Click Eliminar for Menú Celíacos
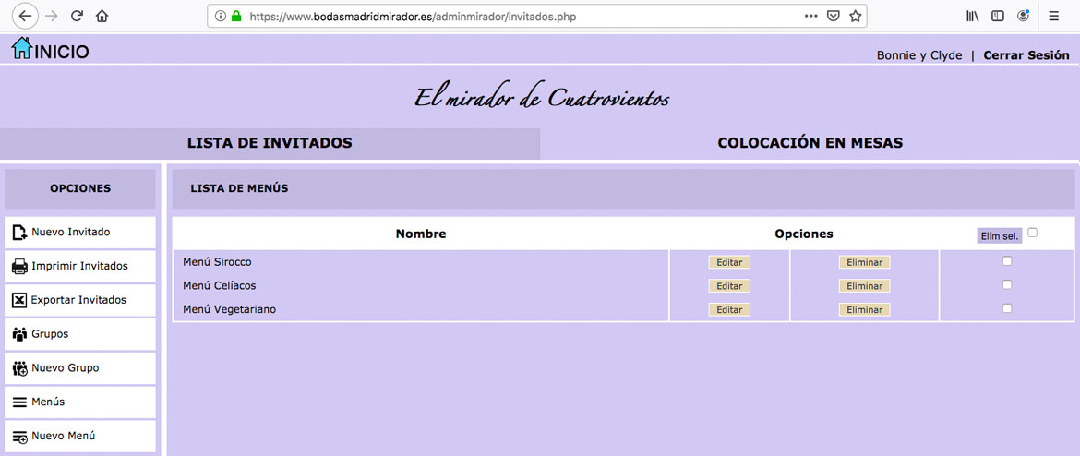1080x456 pixels. (864, 286)
